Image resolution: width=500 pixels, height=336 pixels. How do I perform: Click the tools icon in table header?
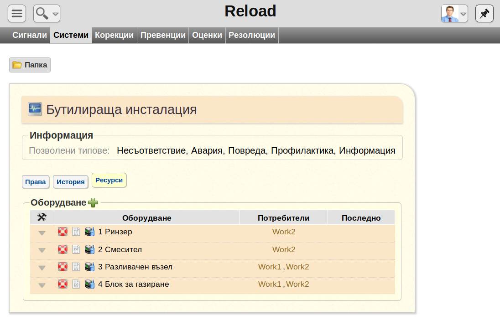pos(42,217)
